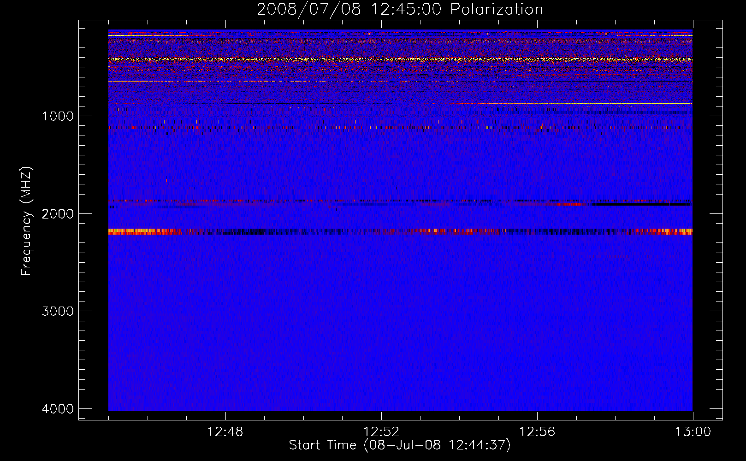
Task: Click the '12:48' time tick label
Action: tap(225, 432)
